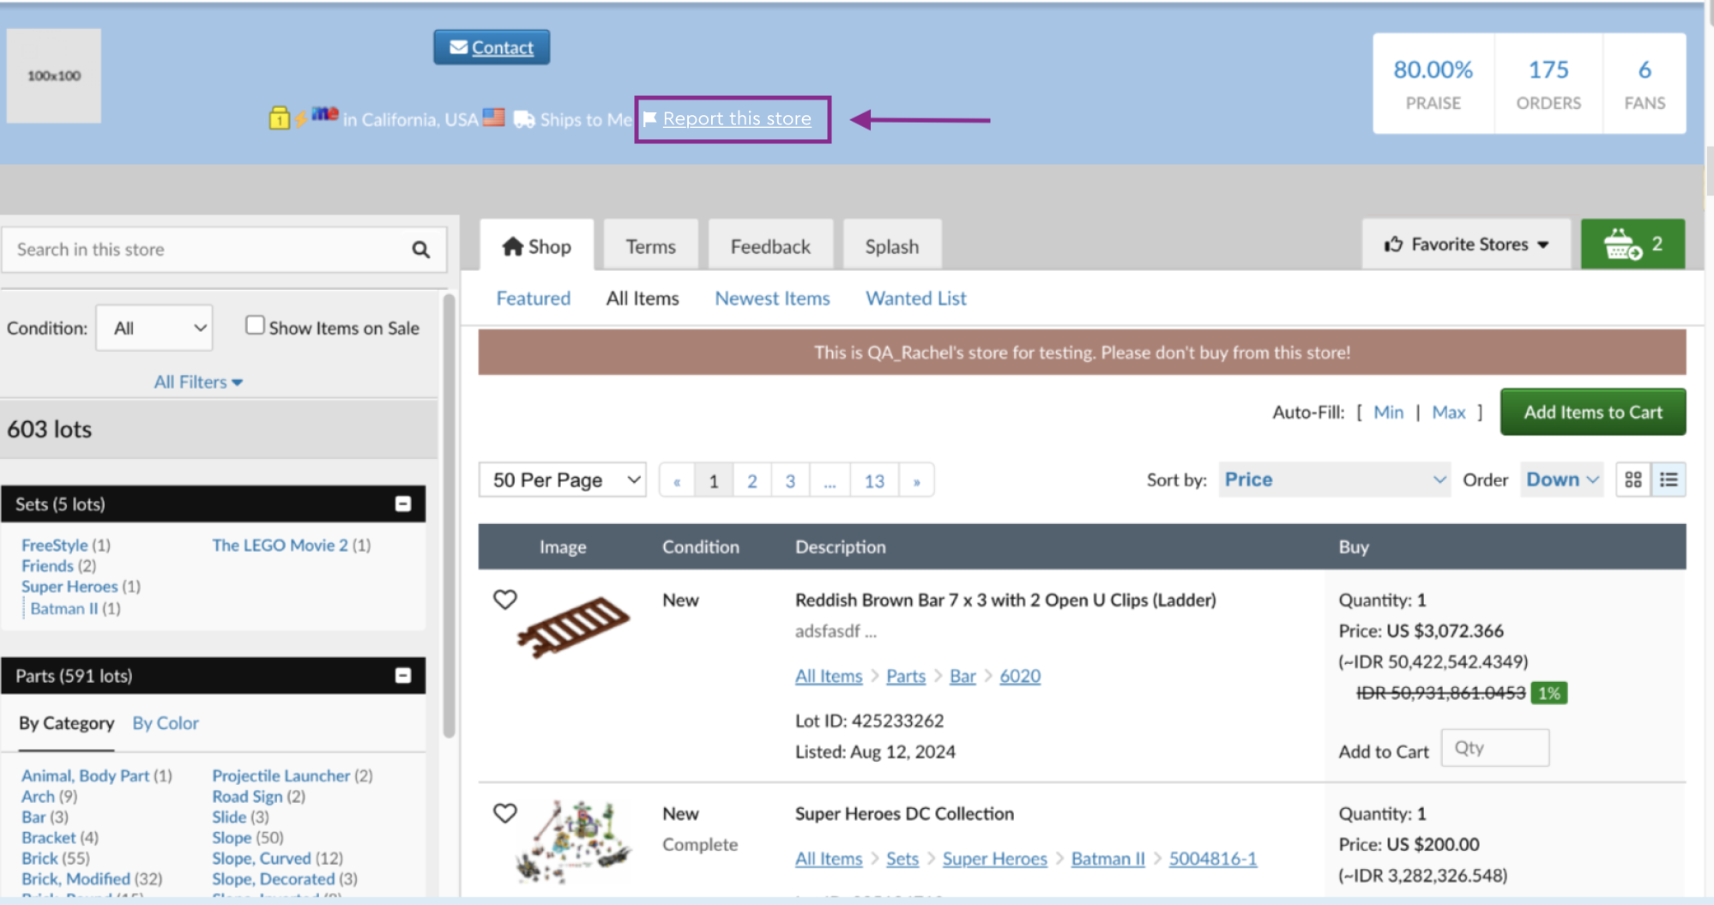Image resolution: width=1714 pixels, height=905 pixels.
Task: Go to previous page using « arrow
Action: click(x=677, y=480)
